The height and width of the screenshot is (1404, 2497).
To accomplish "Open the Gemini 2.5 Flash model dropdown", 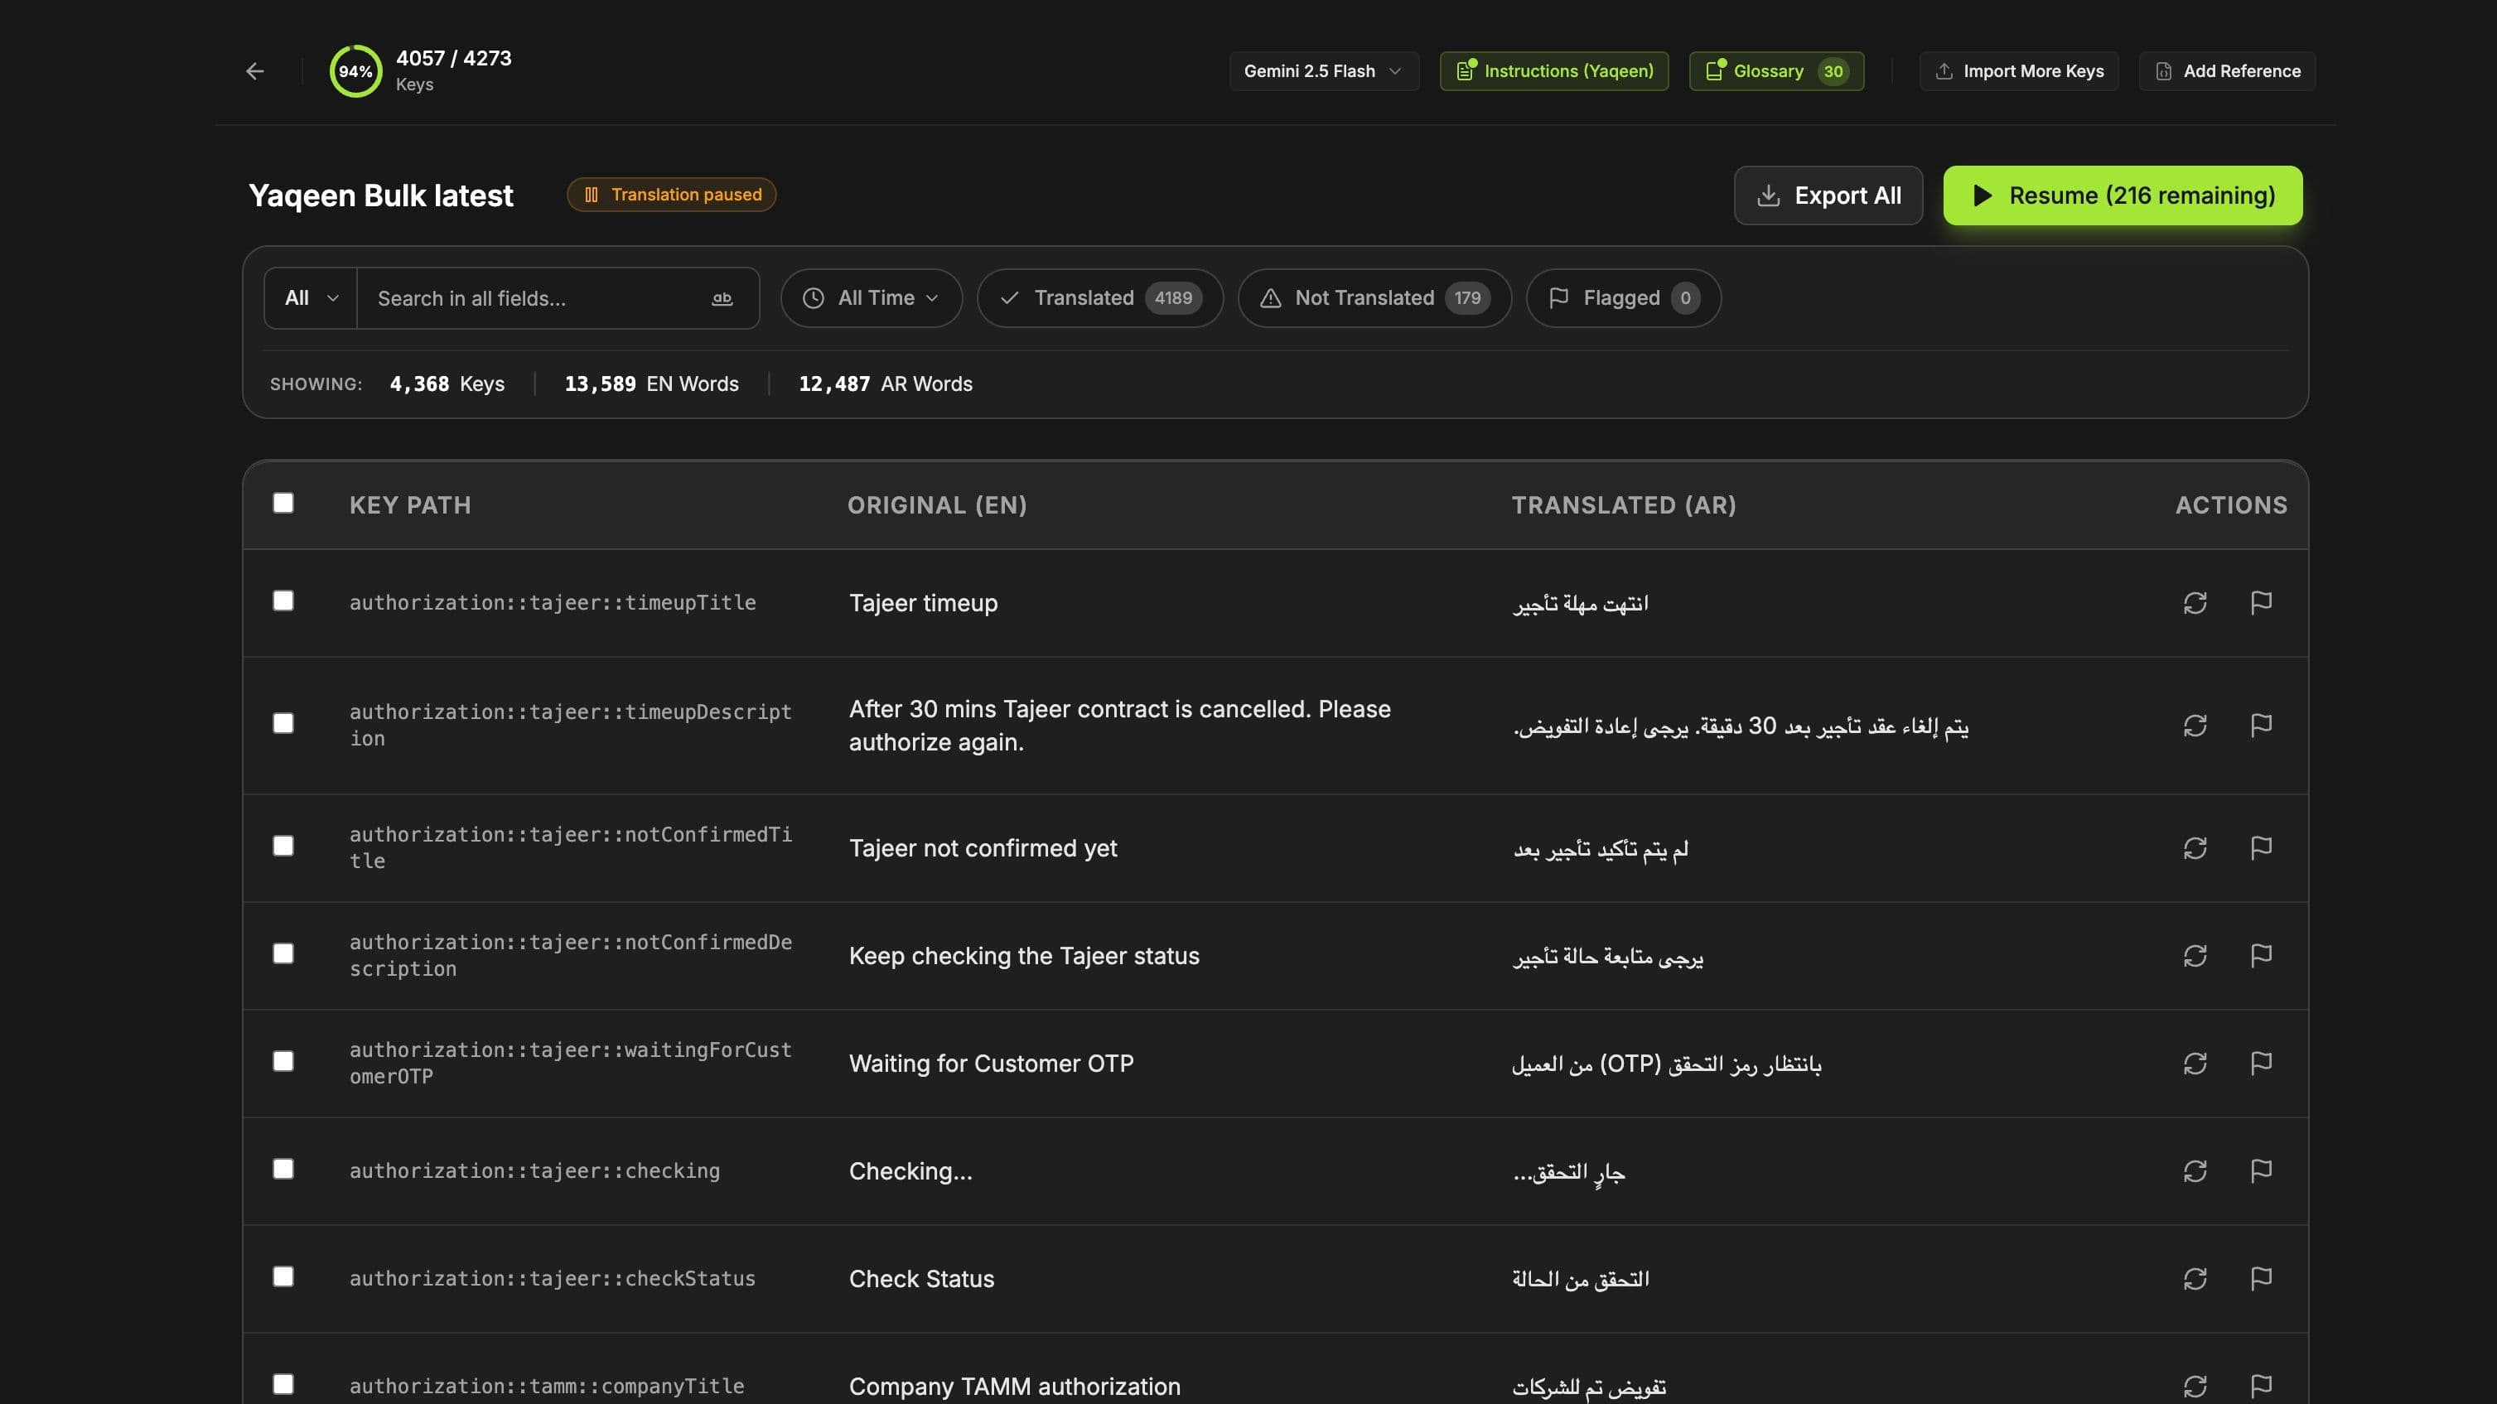I will pyautogui.click(x=1323, y=70).
